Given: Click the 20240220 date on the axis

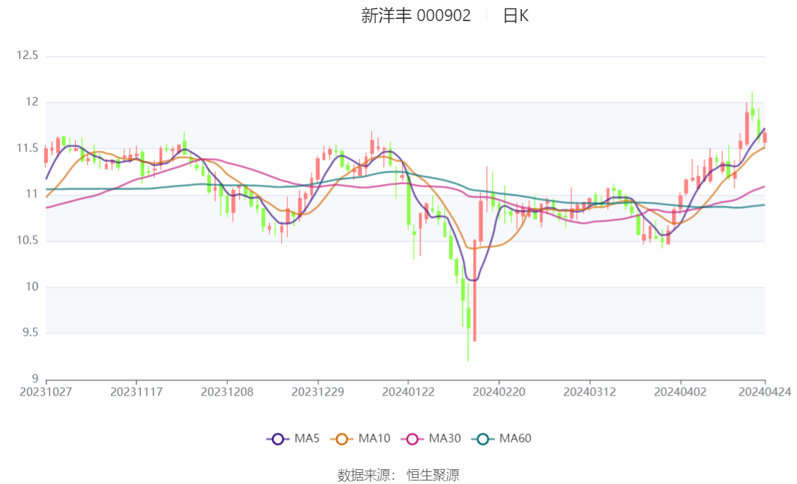Looking at the screenshot, I should coord(498,391).
